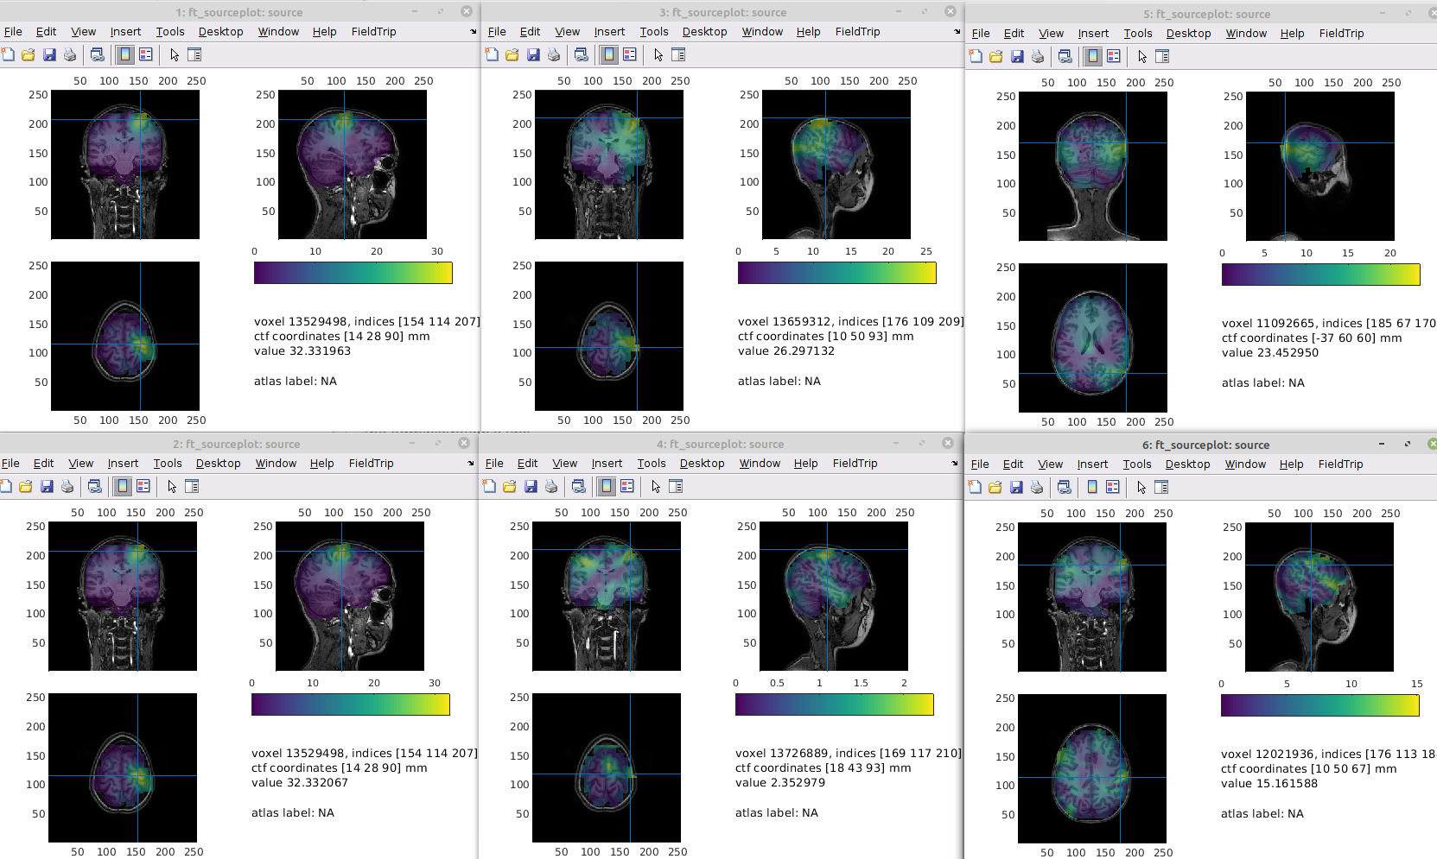Image resolution: width=1437 pixels, height=859 pixels.
Task: Click the colorbar in window 1
Action: point(353,273)
